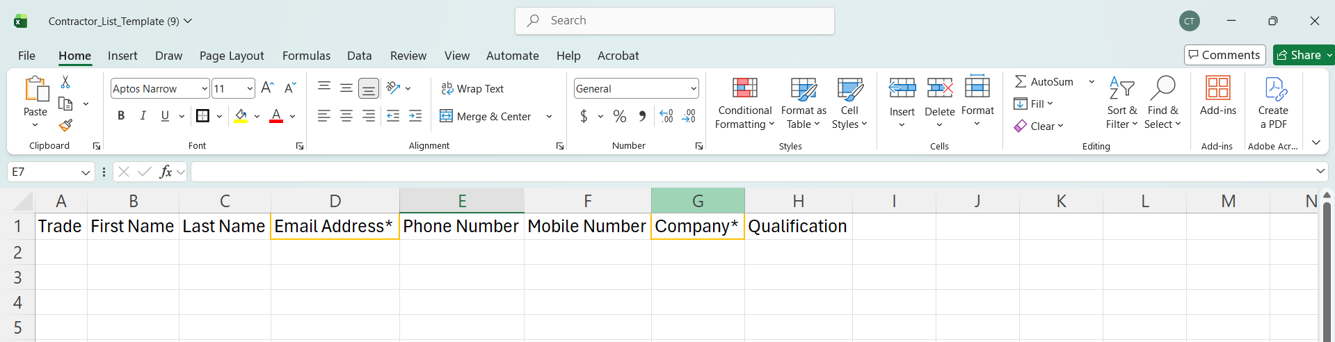1335x342 pixels.
Task: Click the Percent Style icon
Action: (620, 116)
